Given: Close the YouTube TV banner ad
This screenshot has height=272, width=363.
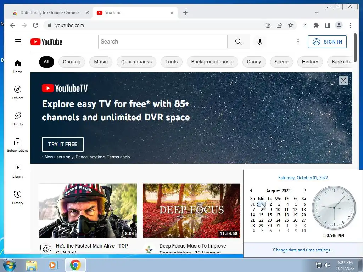Looking at the screenshot, I should click(343, 80).
